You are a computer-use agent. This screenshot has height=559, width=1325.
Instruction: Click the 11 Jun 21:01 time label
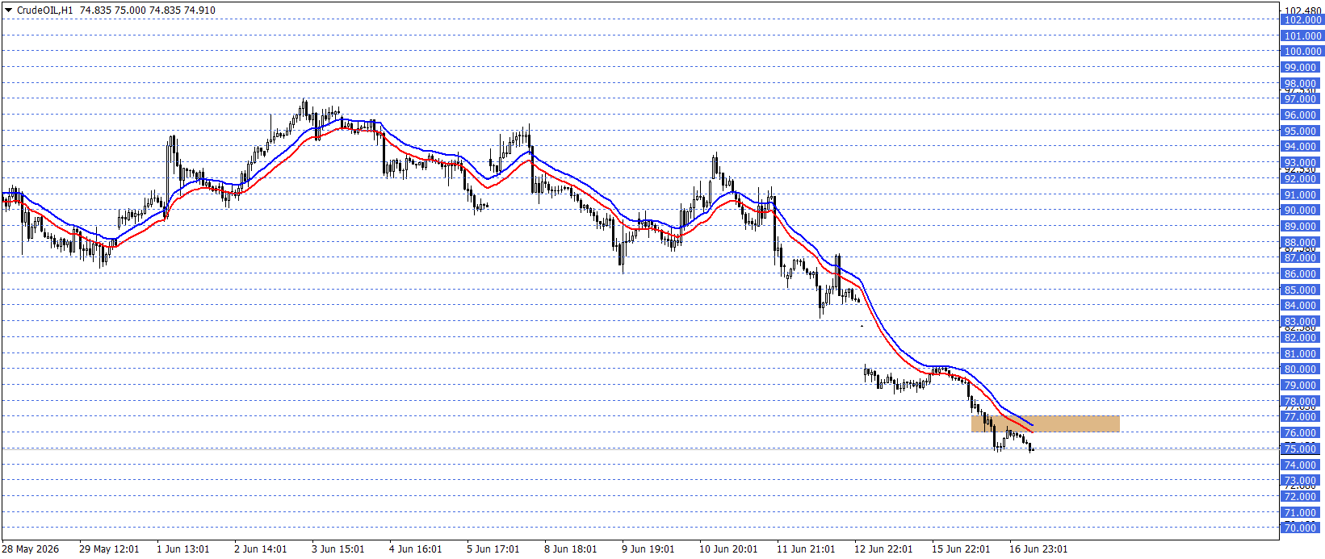[x=806, y=549]
